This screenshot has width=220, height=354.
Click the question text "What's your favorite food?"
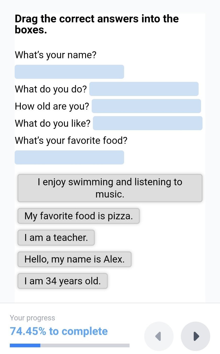71,141
